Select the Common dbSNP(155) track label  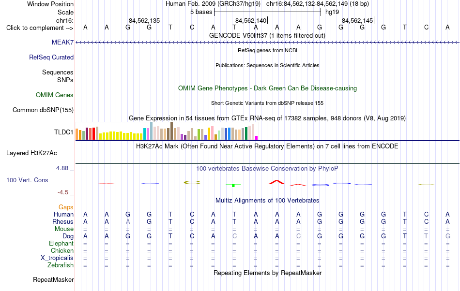(x=43, y=110)
